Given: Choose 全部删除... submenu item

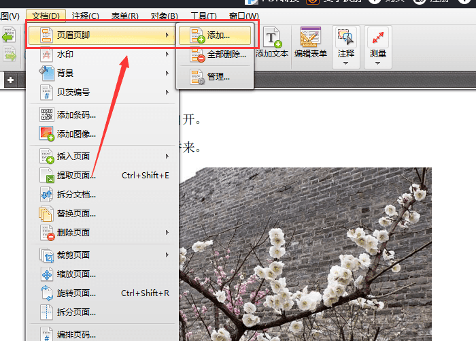Looking at the screenshot, I should click(215, 54).
